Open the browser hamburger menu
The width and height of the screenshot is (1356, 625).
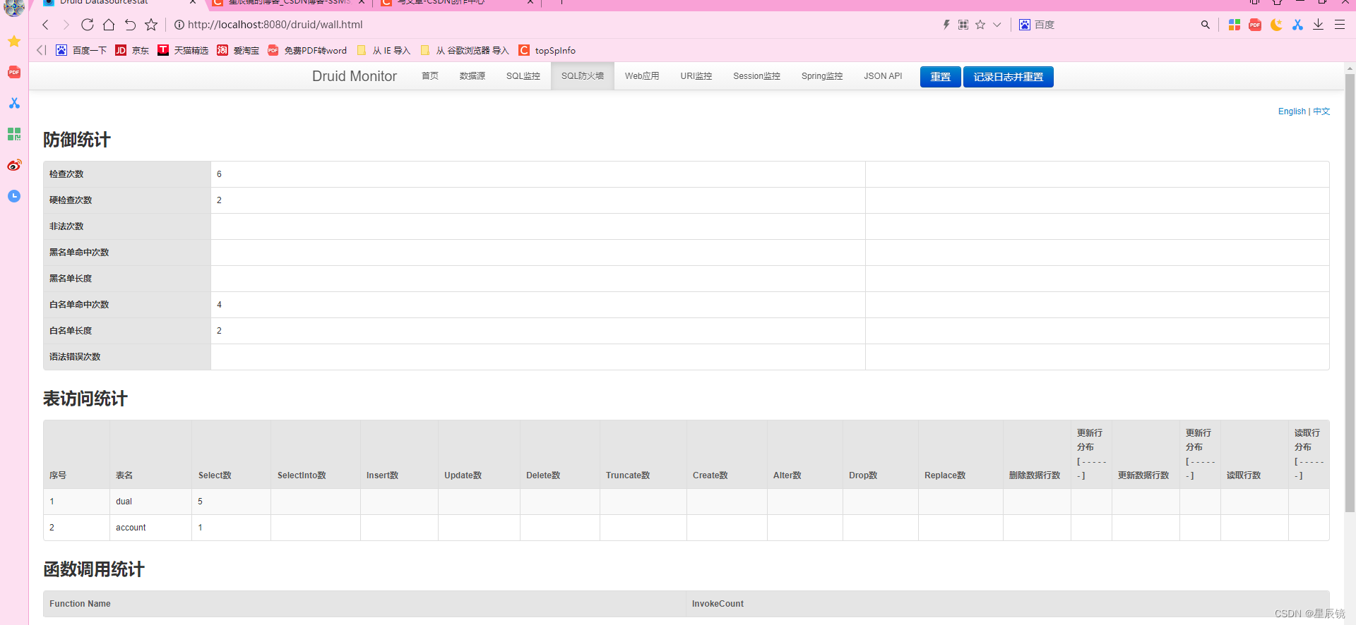(x=1339, y=25)
